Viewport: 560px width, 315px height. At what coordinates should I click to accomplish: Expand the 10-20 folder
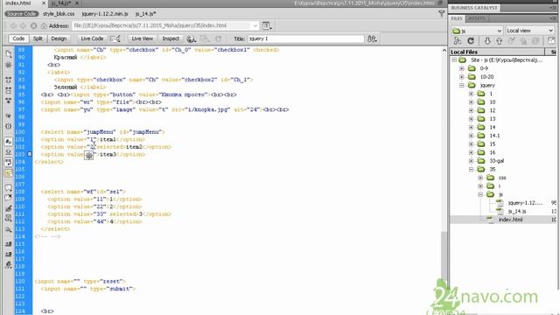pos(462,77)
